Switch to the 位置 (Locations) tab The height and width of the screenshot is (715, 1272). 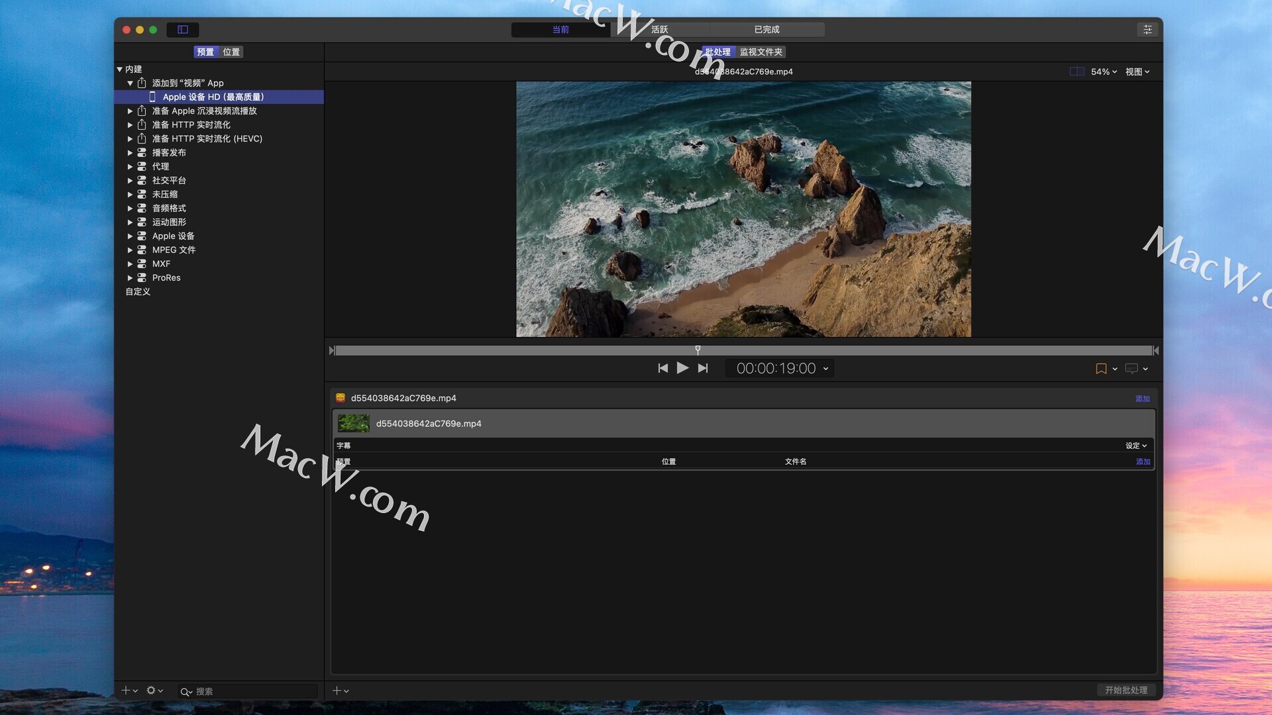pos(231,52)
